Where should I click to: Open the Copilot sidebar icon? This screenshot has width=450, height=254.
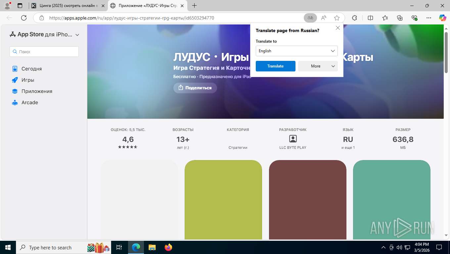[442, 18]
